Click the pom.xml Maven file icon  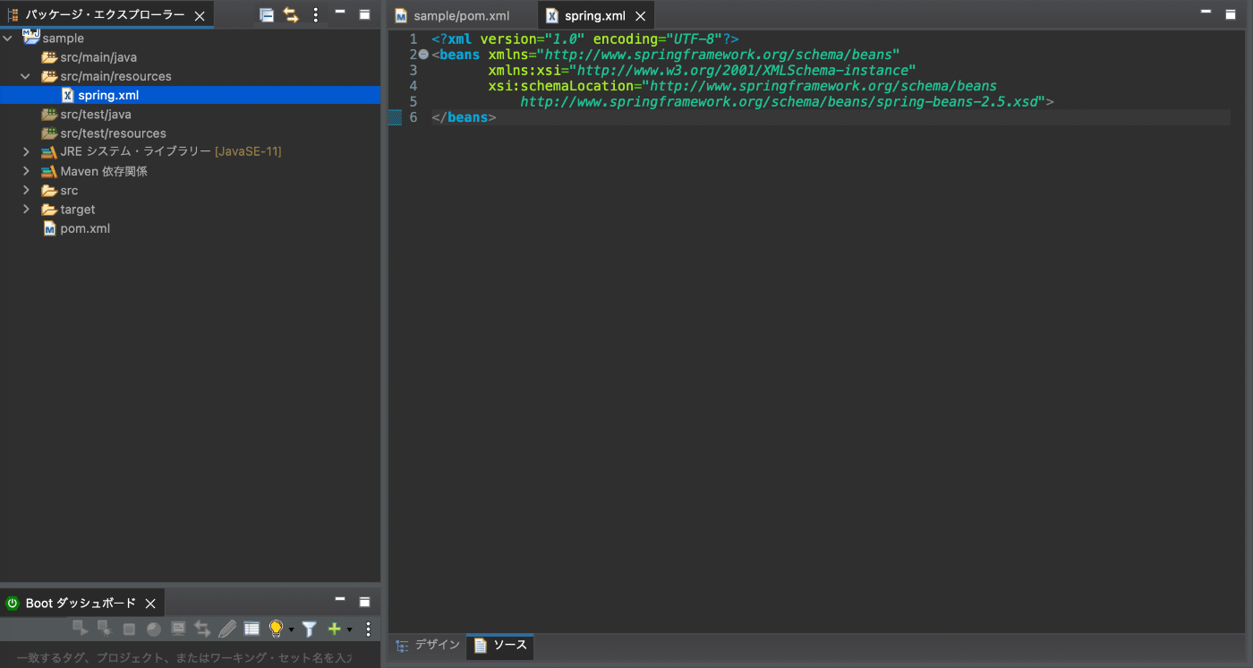click(50, 228)
